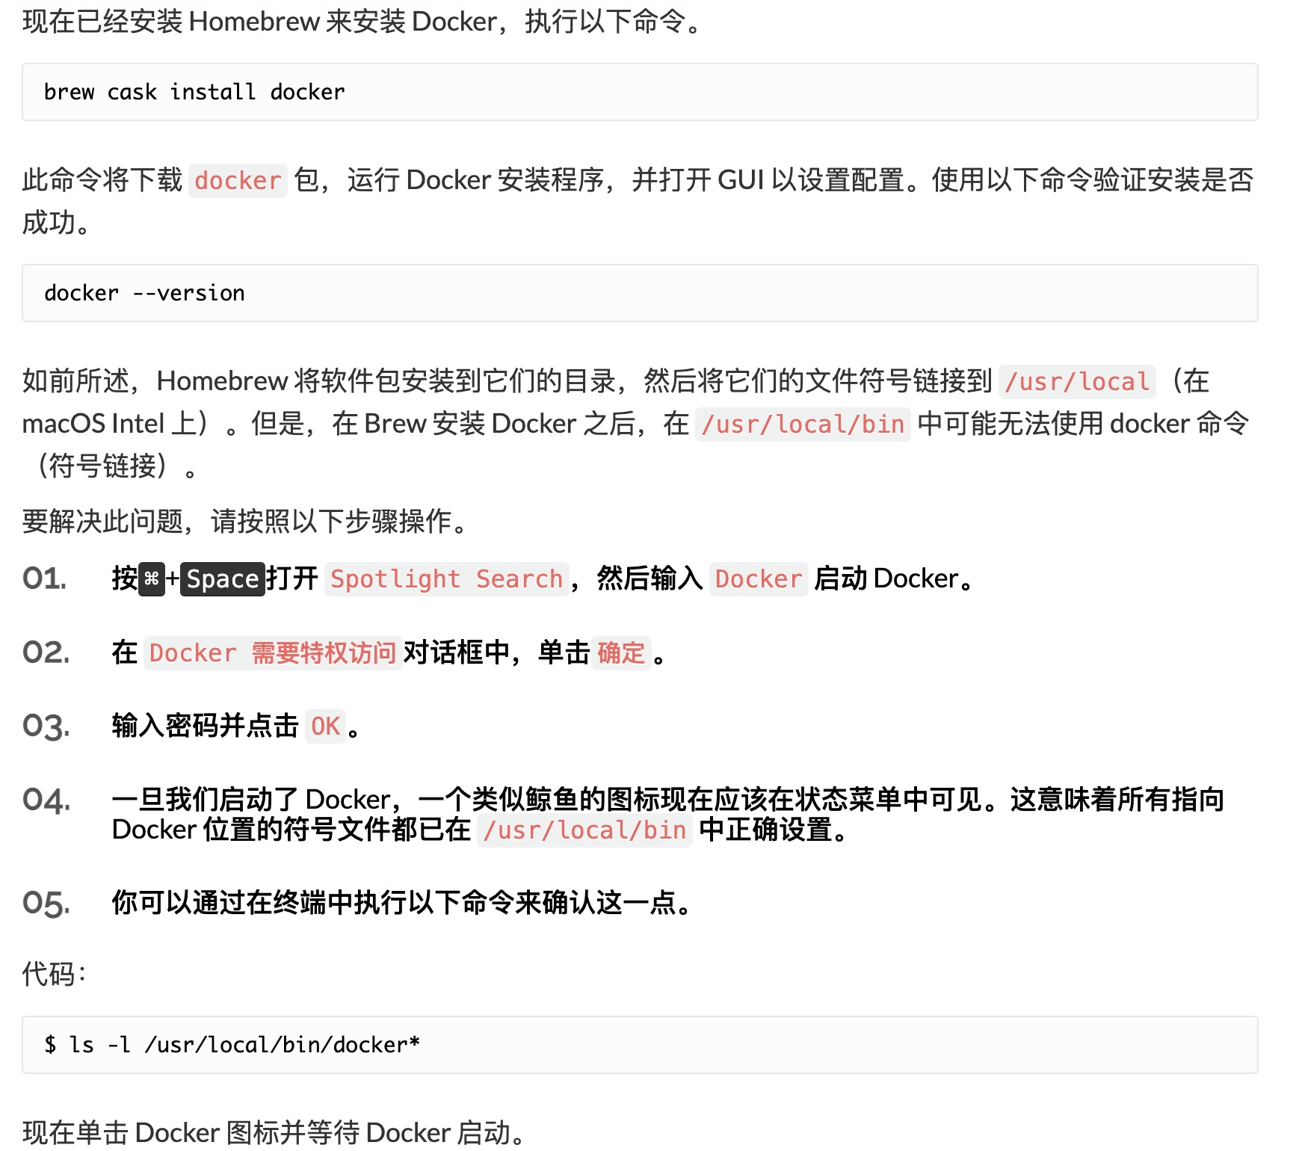The width and height of the screenshot is (1302, 1151).
Task: Click the inline '/usr/local' code path
Action: coord(1077,382)
